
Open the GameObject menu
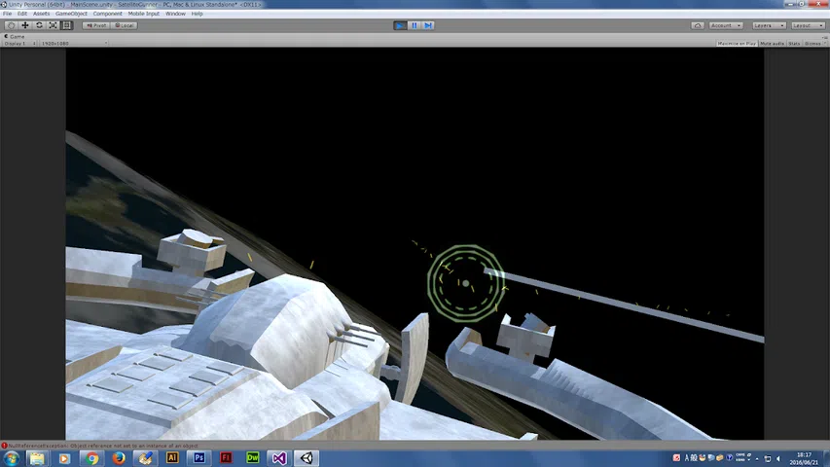(x=71, y=14)
